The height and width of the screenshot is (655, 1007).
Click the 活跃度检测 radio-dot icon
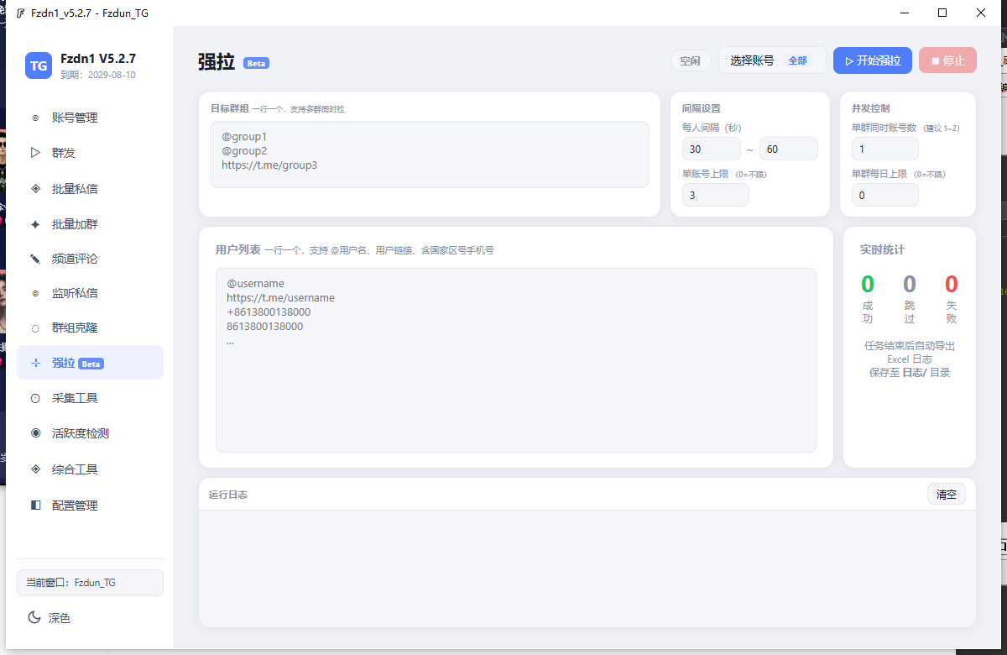35,433
